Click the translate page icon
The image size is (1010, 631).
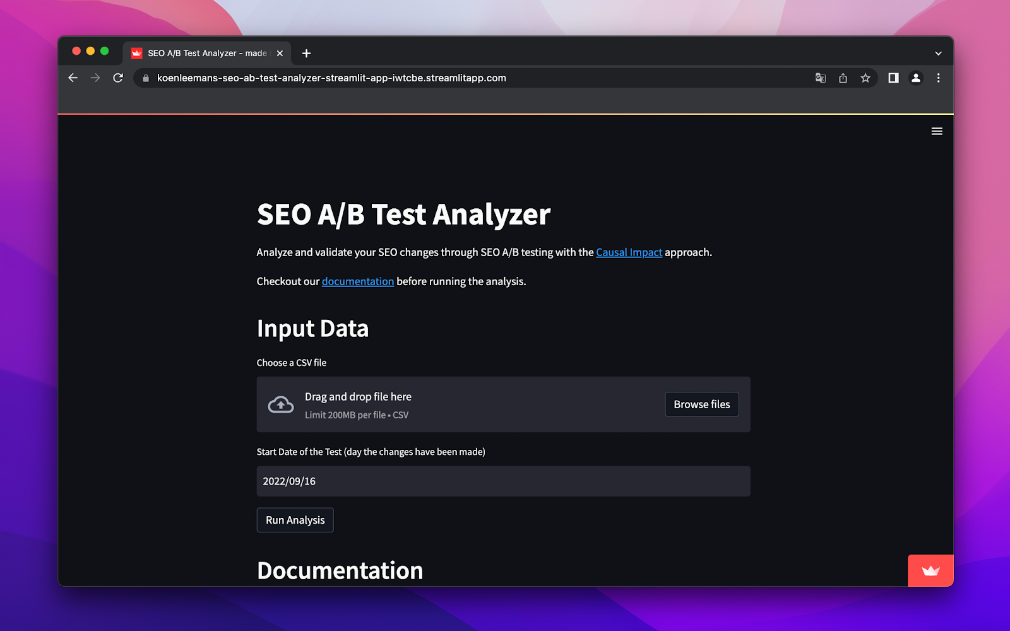(820, 78)
